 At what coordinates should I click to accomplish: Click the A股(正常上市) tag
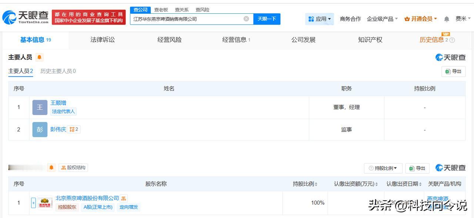[x=98, y=207]
